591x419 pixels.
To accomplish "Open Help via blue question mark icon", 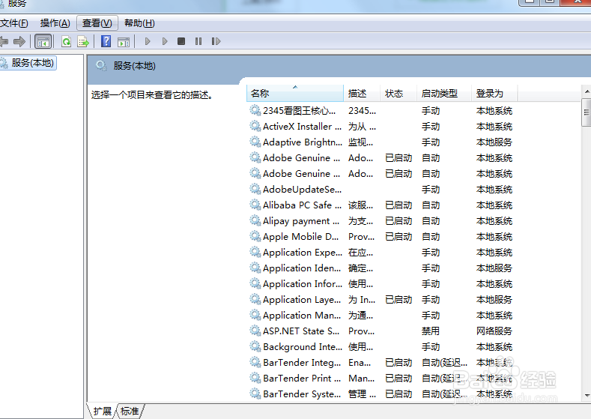I will click(106, 41).
